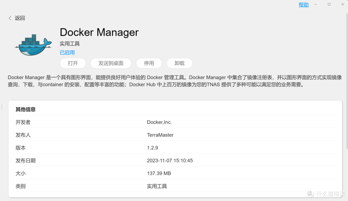Viewport: 348px width, 201px height.
Task: Click the 已启用 status text
Action: 67,53
